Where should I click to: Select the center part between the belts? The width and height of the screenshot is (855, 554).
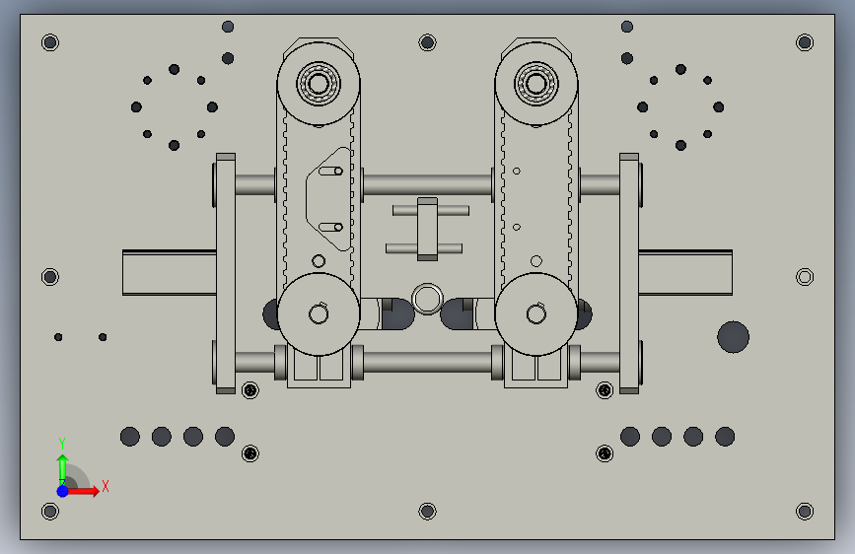428,229
